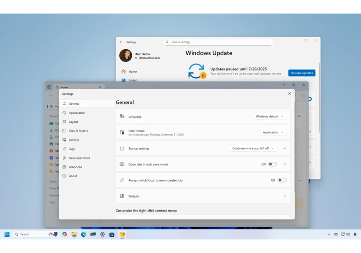Image resolution: width=361 pixels, height=253 pixels.
Task: Click the Windows Settings window scrollbar
Action: [319, 98]
